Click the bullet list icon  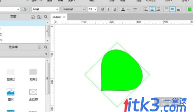click(135, 9)
